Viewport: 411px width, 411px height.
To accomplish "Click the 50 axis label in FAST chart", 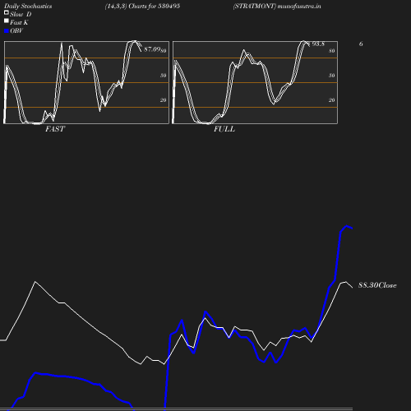I will 164,76.
